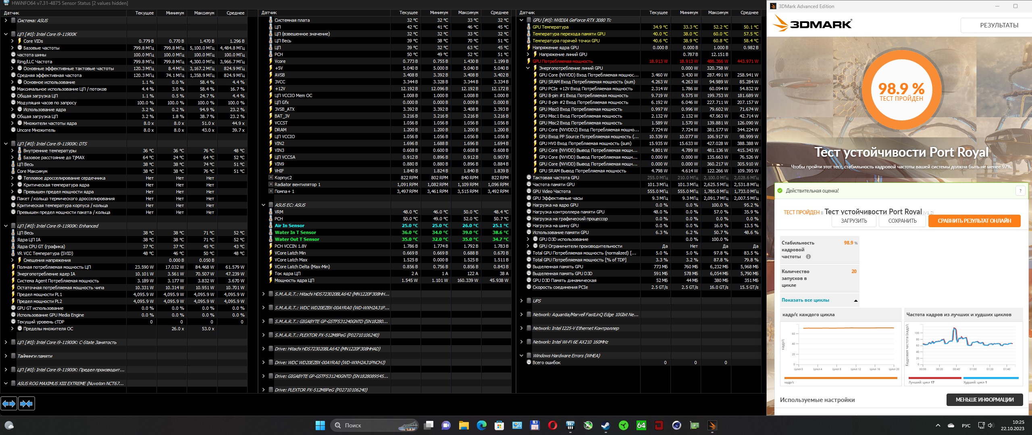This screenshot has height=435, width=1032.
Task: Collapse the ASUS EC: ASUS sensor group
Action: click(x=264, y=205)
